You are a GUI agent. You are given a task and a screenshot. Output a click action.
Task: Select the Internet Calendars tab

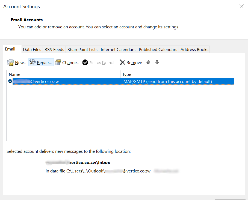click(118, 49)
